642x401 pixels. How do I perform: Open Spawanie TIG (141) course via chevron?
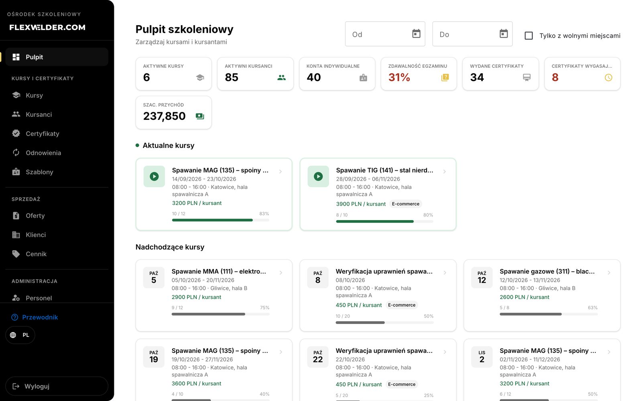pyautogui.click(x=445, y=171)
